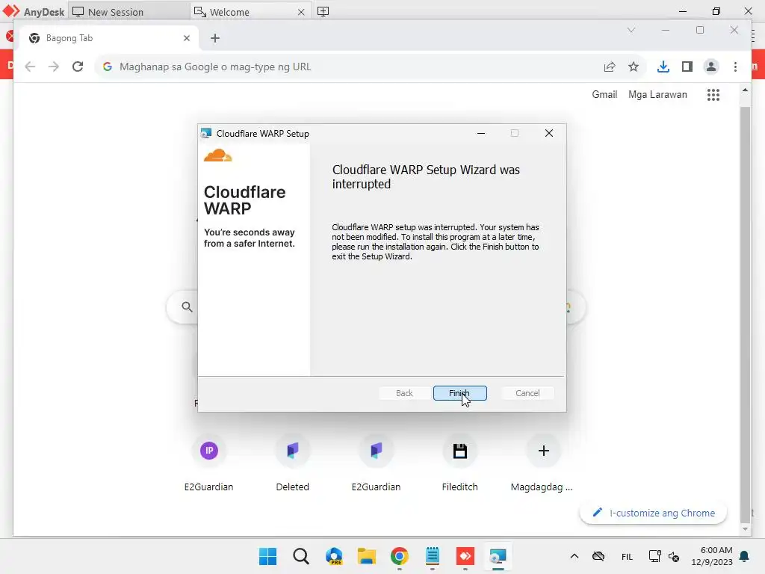Click the share page icon in address bar
The width and height of the screenshot is (765, 574).
tap(610, 67)
